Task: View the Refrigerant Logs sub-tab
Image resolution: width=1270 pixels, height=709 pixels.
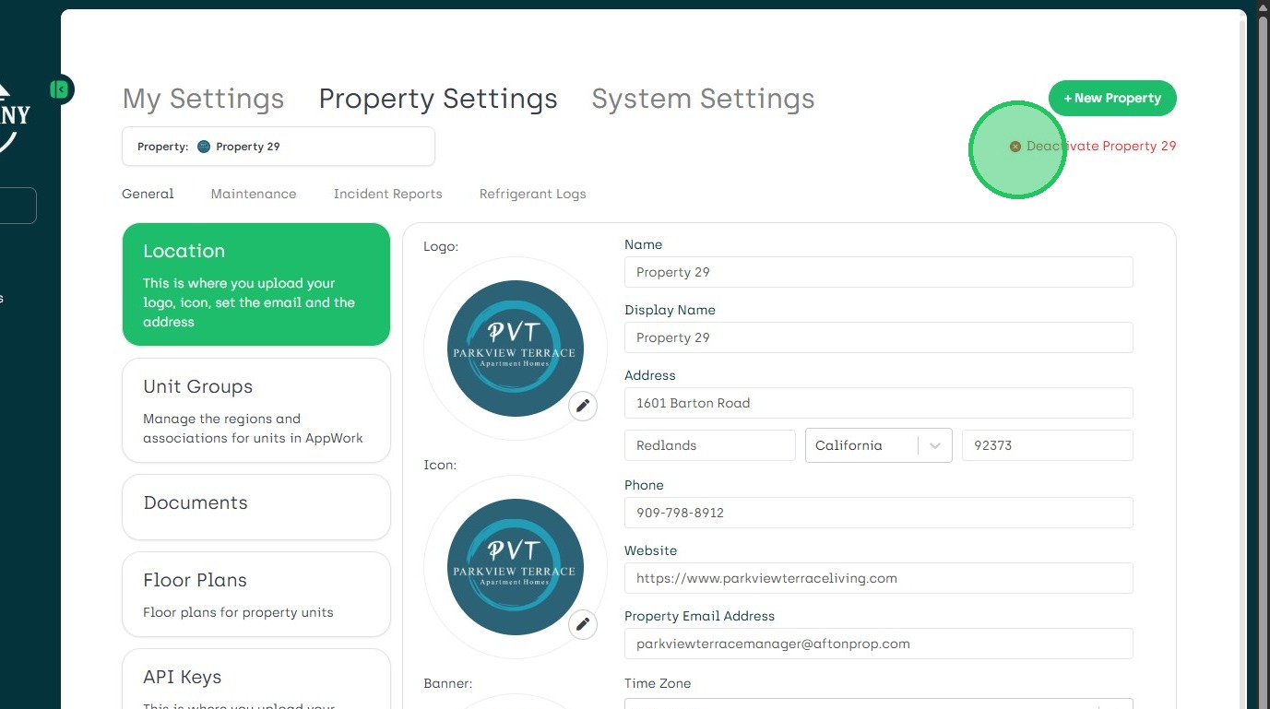Action: [x=533, y=194]
